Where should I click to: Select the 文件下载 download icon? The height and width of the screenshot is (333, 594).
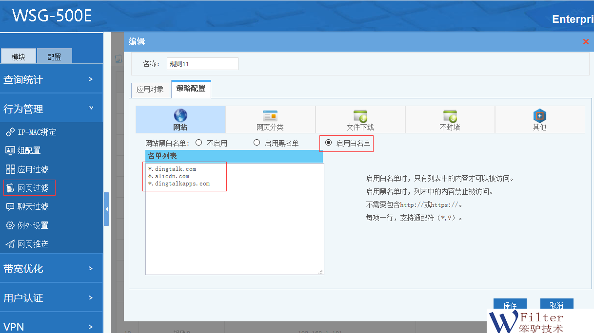tap(360, 116)
